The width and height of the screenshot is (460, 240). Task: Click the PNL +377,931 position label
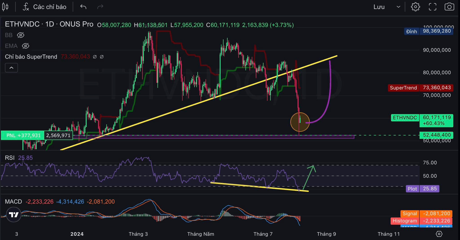pyautogui.click(x=23, y=135)
